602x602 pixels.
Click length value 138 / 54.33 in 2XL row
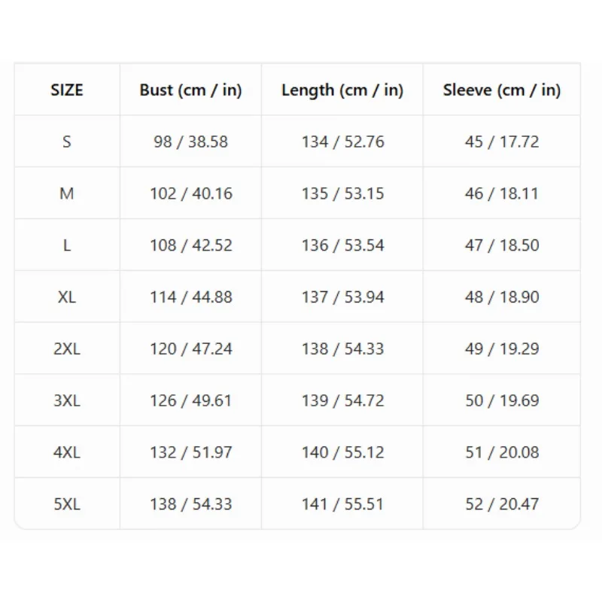(342, 349)
